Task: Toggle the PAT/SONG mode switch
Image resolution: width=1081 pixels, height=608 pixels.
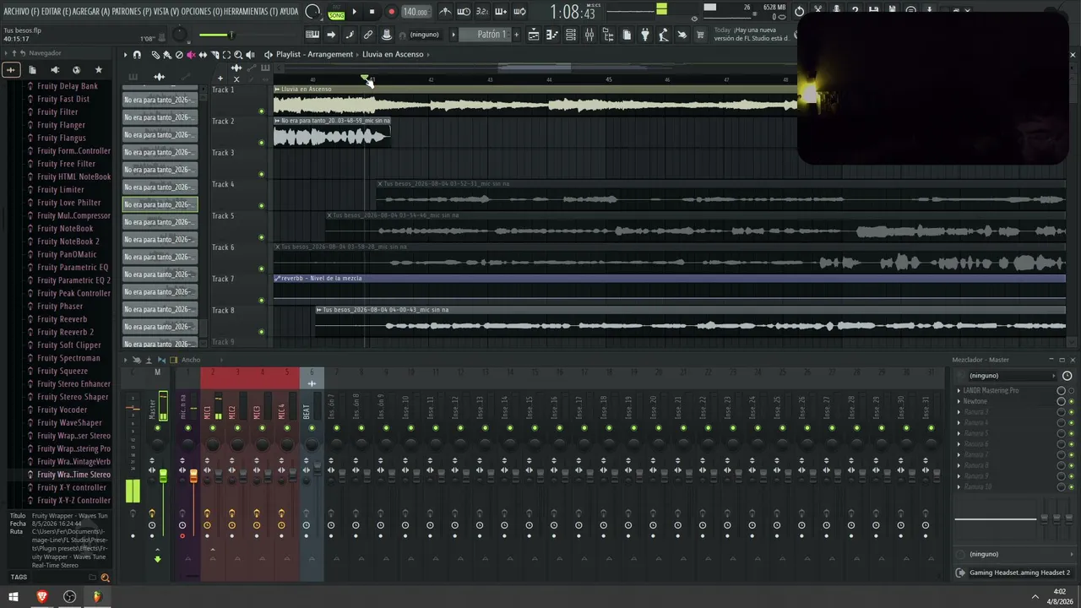Action: (x=336, y=13)
